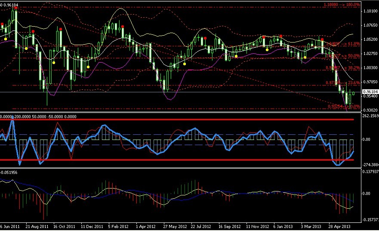Screen dimensions: 379x231
Task: Click the 38.2% Fibonacci retracement label
Action: 343,68
